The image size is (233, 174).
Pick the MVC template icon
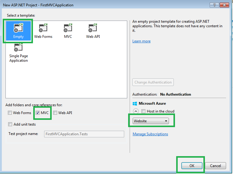[68, 31]
